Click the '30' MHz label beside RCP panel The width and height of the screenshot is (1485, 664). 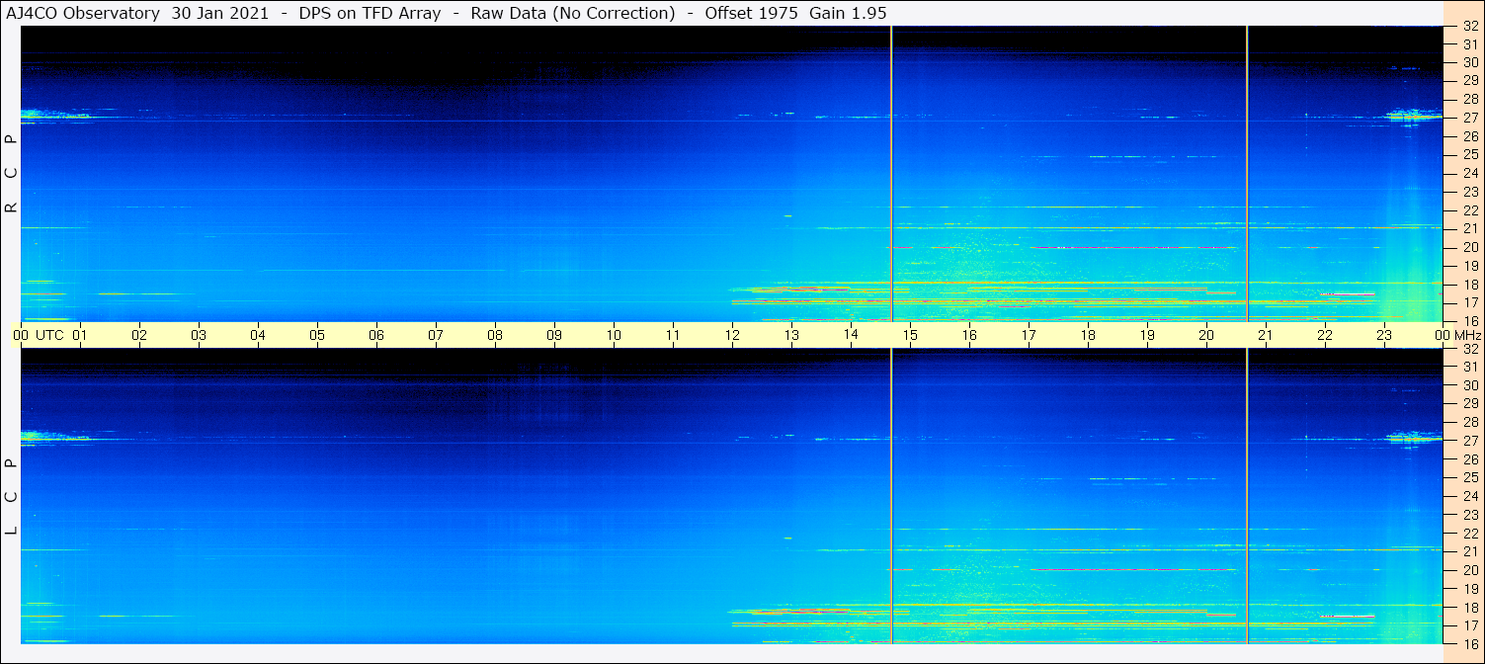[1470, 62]
